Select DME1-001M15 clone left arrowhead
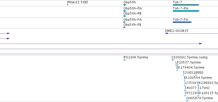Image resolution: width=218 pixels, height=102 pixels. (167, 33)
